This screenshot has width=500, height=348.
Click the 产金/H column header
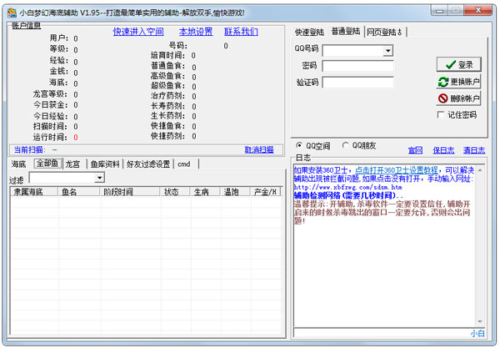pyautogui.click(x=266, y=192)
